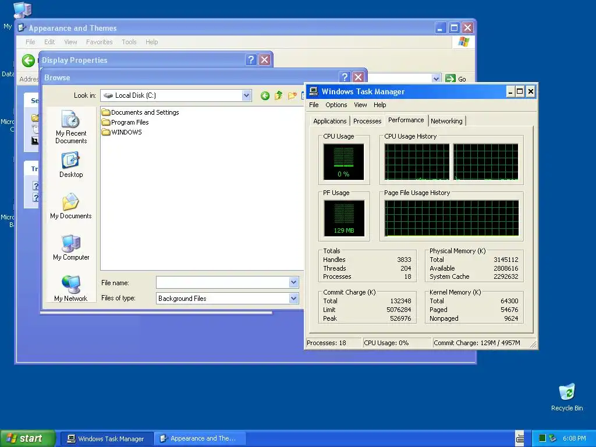Image resolution: width=596 pixels, height=447 pixels.
Task: Click the Display Properties help question mark
Action: pyautogui.click(x=251, y=60)
